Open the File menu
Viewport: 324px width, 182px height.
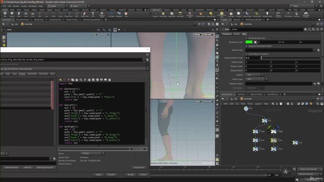pos(4,6)
